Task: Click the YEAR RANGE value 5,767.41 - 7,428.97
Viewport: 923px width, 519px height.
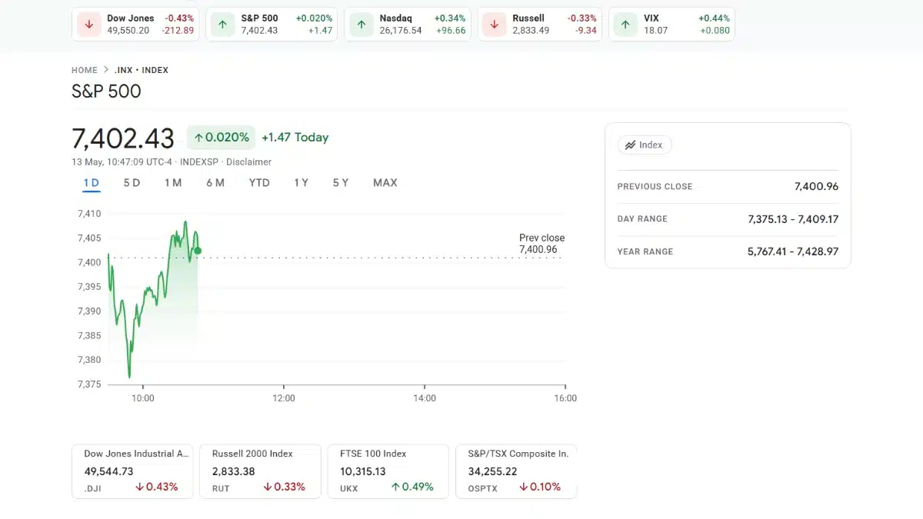Action: [793, 251]
